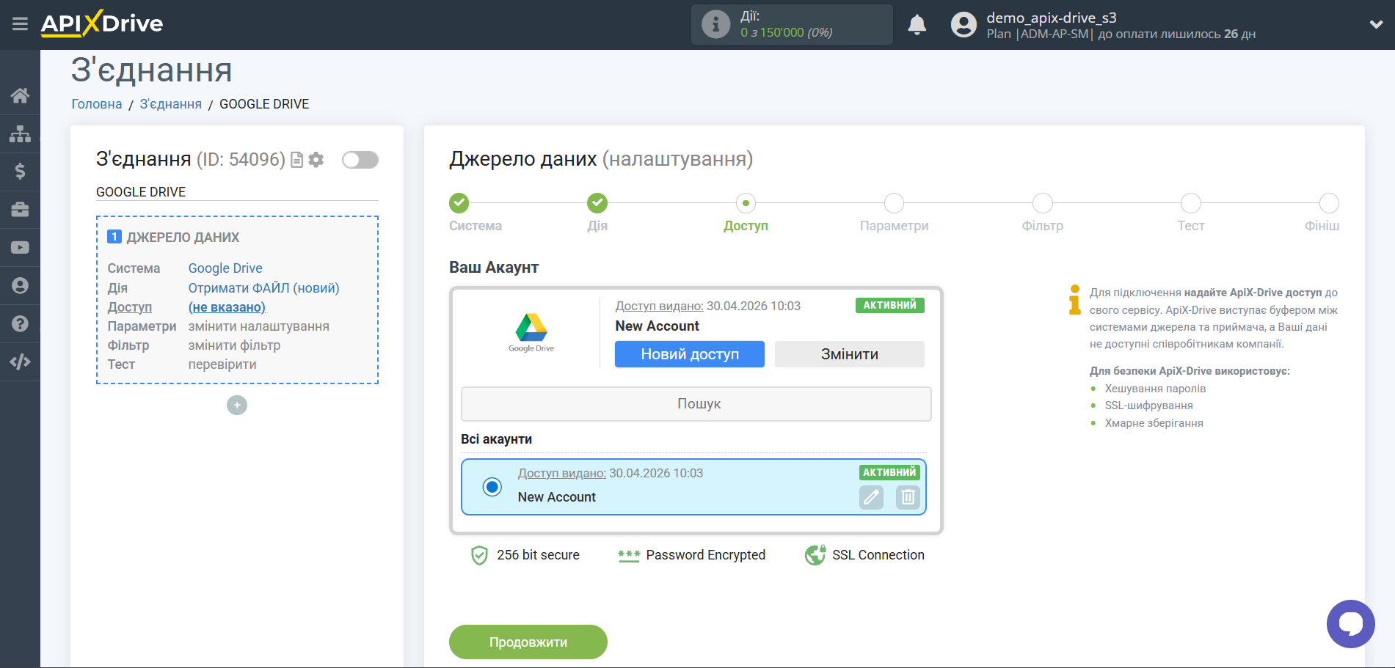Screen dimensions: 1395x668
Task: Click the Дії actions counter panel
Action: click(x=792, y=24)
